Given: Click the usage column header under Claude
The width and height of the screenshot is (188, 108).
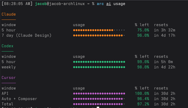Looking at the screenshot, I should (79, 25).
